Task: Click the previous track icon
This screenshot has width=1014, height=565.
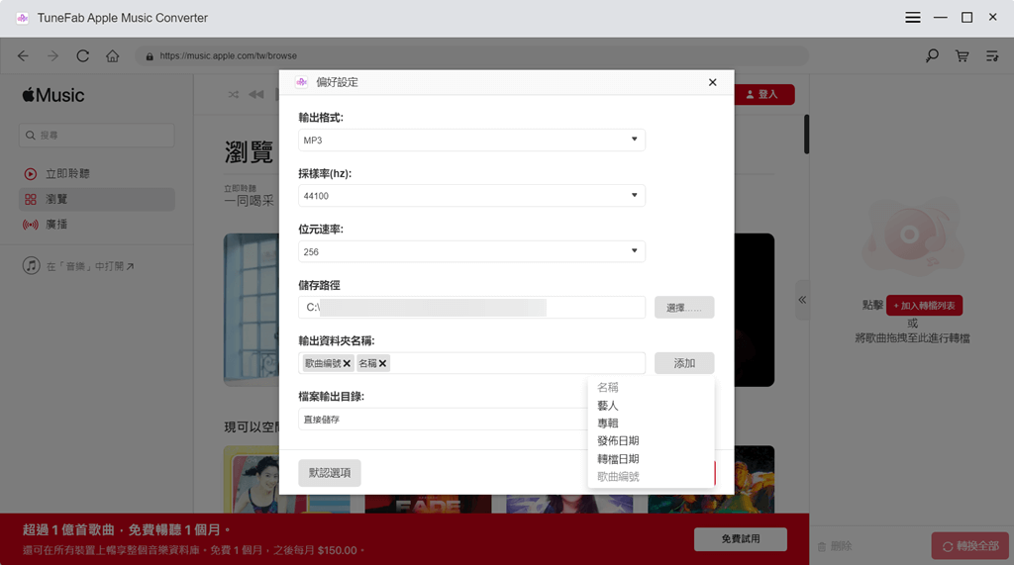Action: pos(256,94)
